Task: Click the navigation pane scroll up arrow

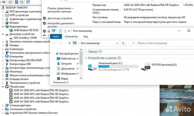Action: [81, 50]
